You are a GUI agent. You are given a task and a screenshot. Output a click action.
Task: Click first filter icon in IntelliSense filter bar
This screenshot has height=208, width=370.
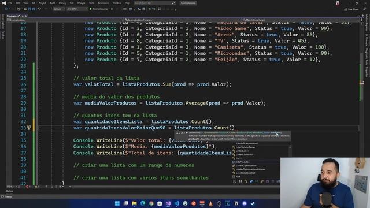(234, 181)
